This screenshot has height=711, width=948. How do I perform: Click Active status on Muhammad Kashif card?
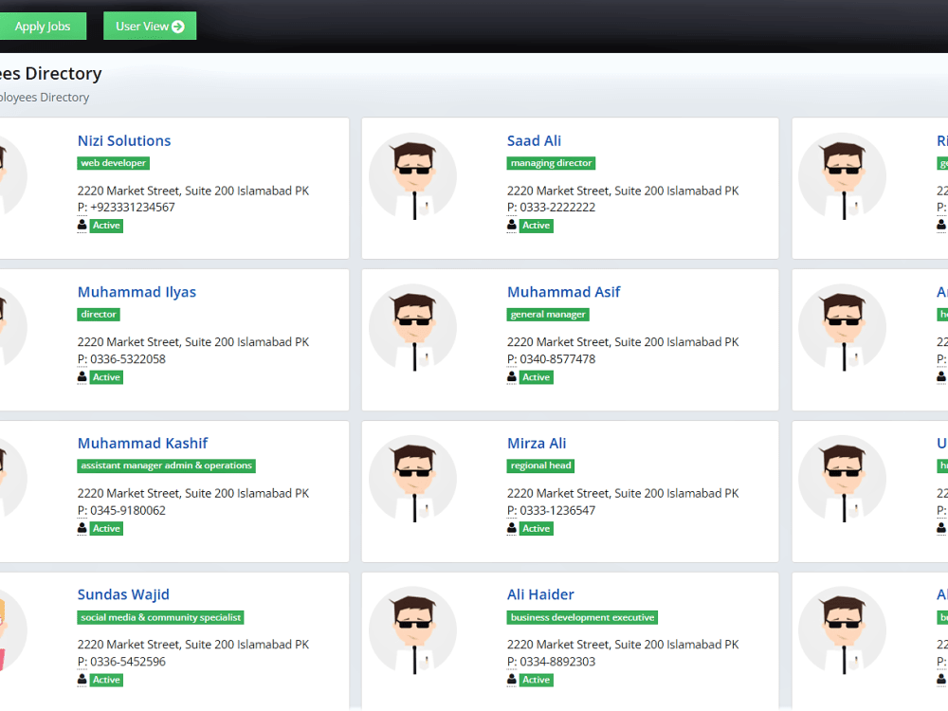[106, 528]
